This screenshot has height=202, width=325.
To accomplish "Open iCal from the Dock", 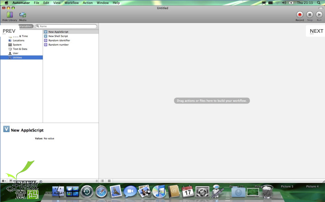I will tap(188, 192).
